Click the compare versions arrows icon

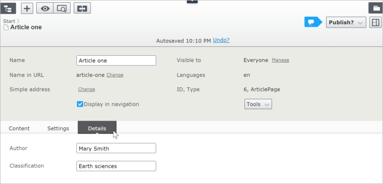point(82,8)
